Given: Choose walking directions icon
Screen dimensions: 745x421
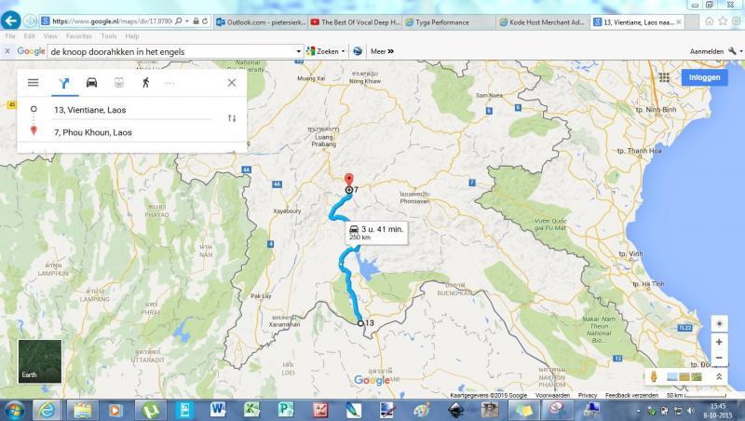Looking at the screenshot, I should click(x=146, y=83).
